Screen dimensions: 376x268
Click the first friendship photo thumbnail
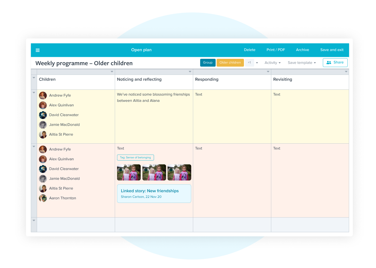coord(129,172)
